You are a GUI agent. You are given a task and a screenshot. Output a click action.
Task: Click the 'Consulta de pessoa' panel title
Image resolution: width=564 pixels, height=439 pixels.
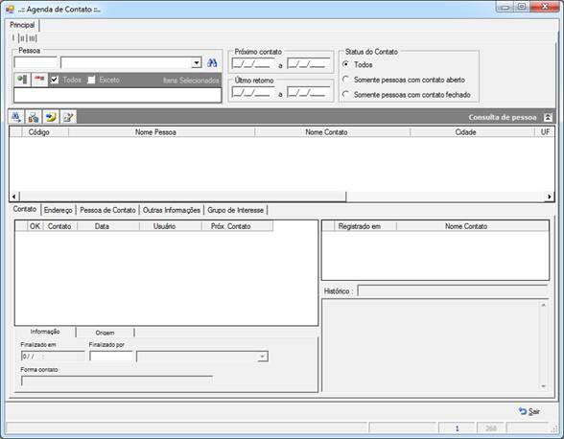503,117
